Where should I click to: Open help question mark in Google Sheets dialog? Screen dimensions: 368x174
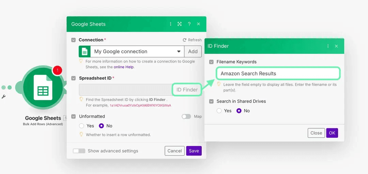tap(189, 24)
